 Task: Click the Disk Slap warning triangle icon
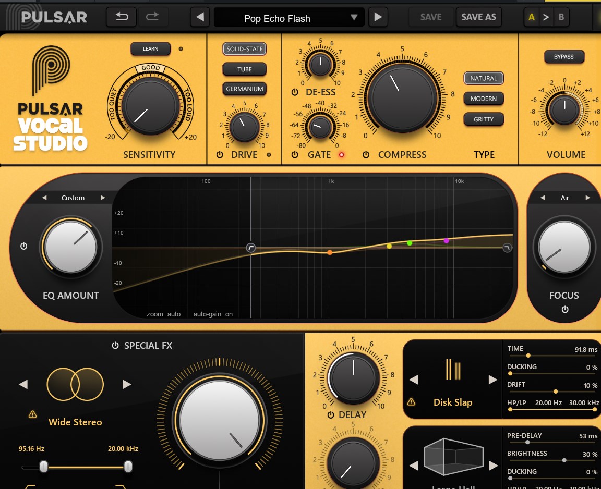[x=411, y=402]
